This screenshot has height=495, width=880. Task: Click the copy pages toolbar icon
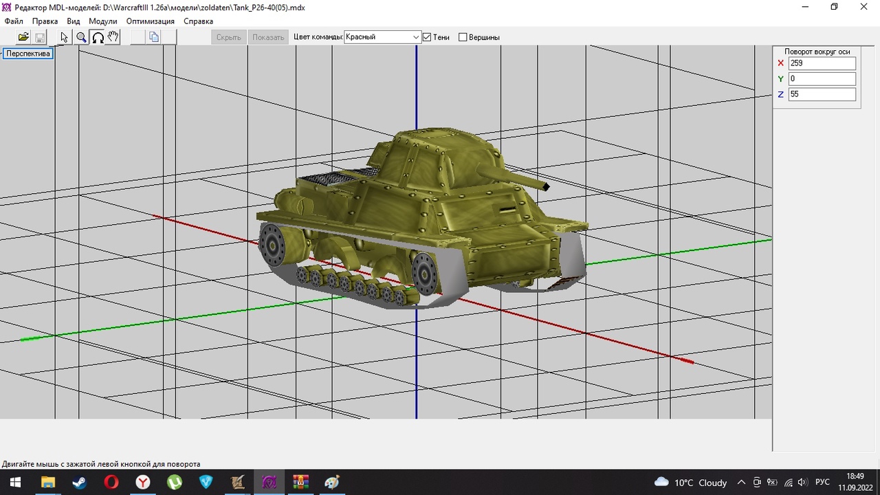pos(154,37)
